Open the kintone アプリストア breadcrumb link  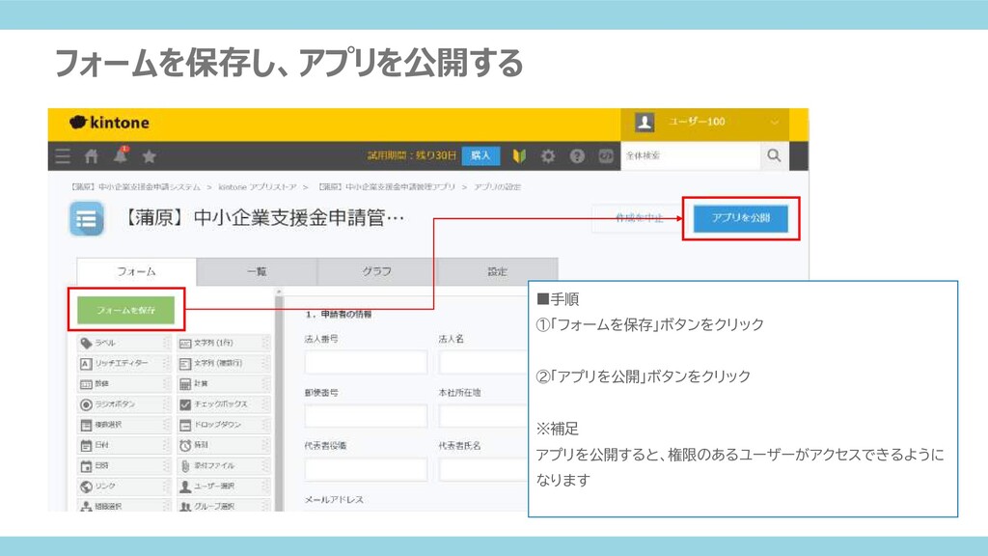(258, 187)
